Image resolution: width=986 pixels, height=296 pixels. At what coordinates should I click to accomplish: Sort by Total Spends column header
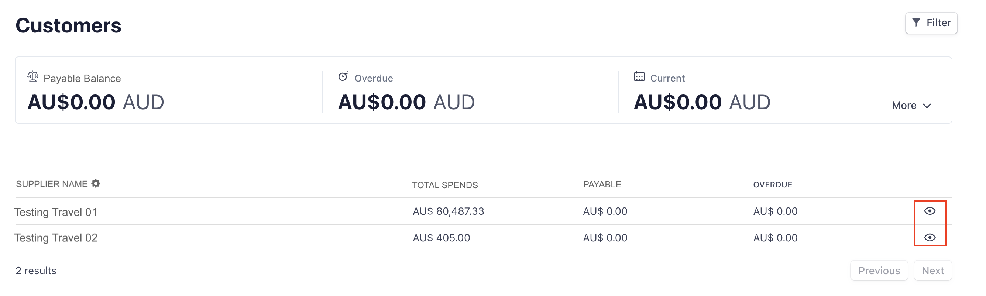pyautogui.click(x=445, y=185)
